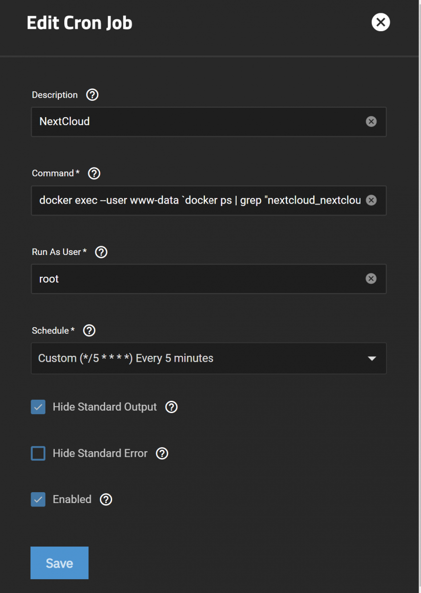Show help for Enabled option
Image resolution: width=421 pixels, height=593 pixels.
pos(106,499)
